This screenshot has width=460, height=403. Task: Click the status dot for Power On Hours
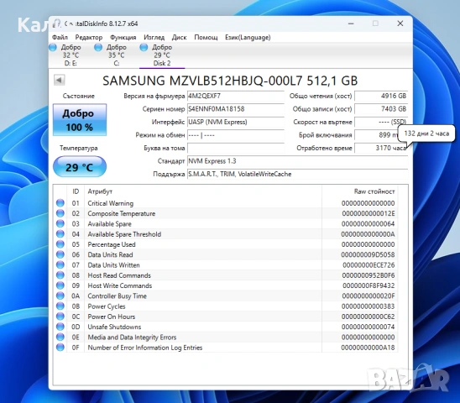[x=60, y=317]
